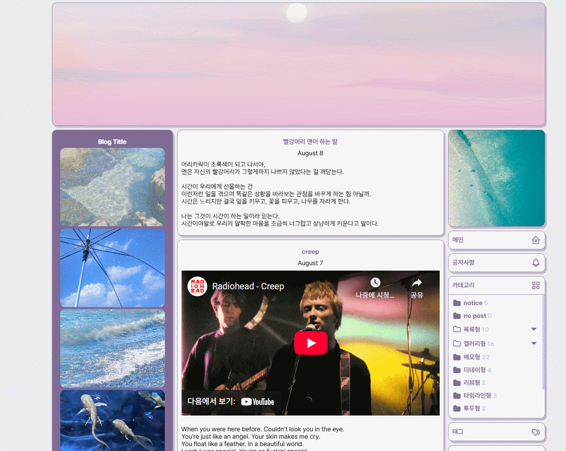
Task: Click the folder icon beside 디데이형
Action: point(457,370)
